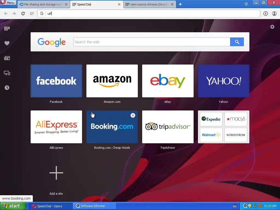280x210 pixels.
Task: Click the keyboard icon in taskbar
Action: [x=235, y=206]
